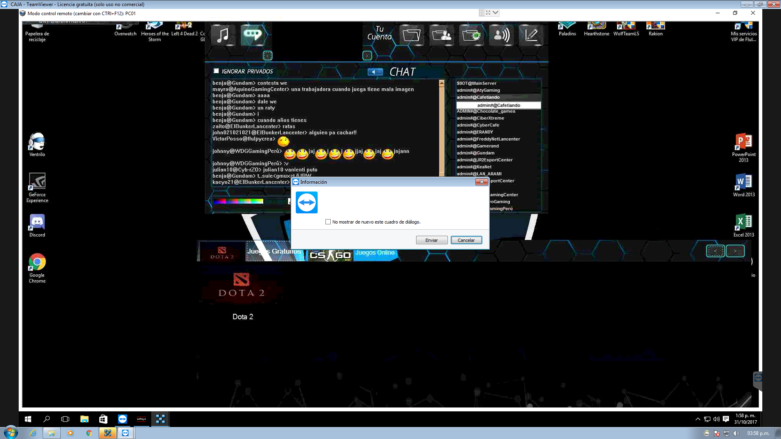Click the voice speaker person icon
The height and width of the screenshot is (439, 781).
(501, 35)
